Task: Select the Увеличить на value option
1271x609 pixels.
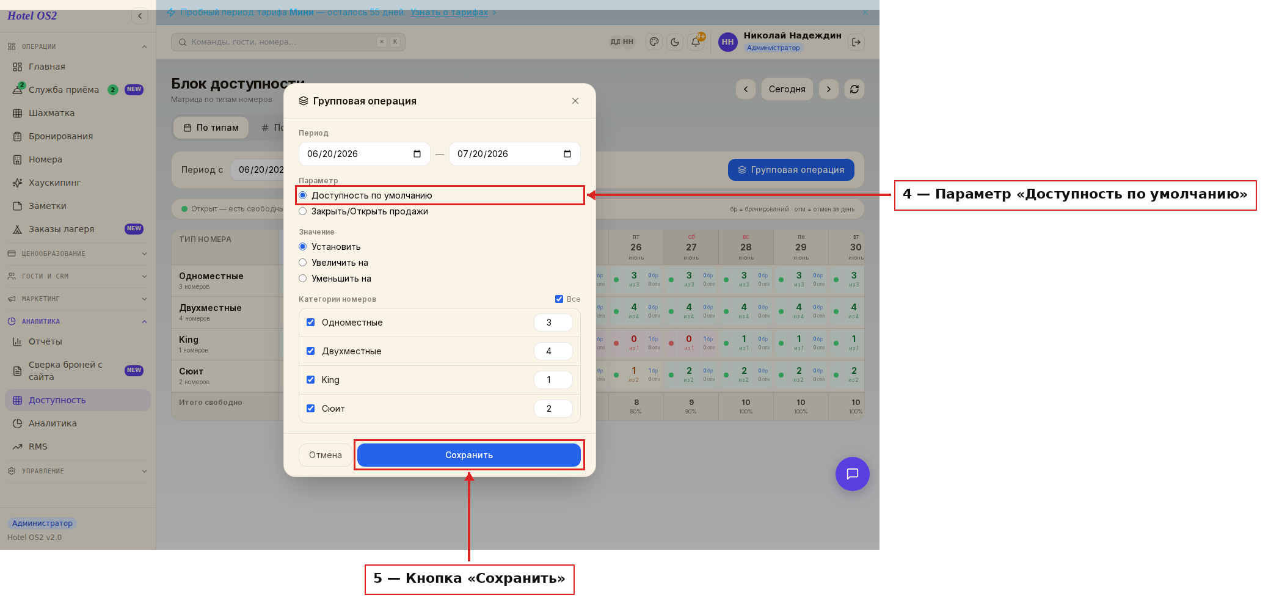Action: point(303,263)
